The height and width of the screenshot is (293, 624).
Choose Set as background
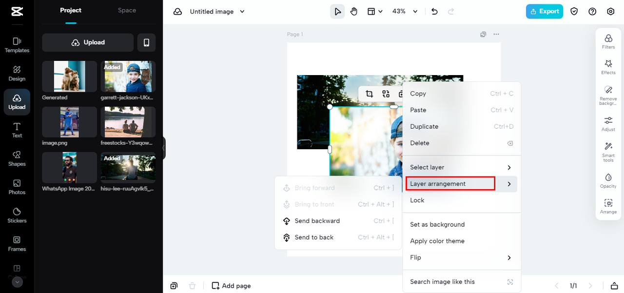[462, 225]
